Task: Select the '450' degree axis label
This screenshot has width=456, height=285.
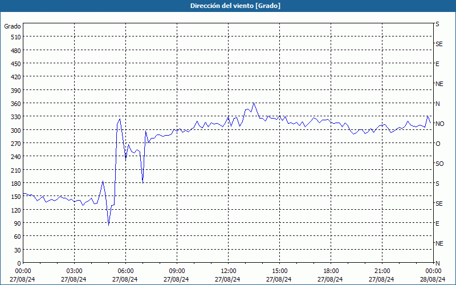Action: pos(16,64)
